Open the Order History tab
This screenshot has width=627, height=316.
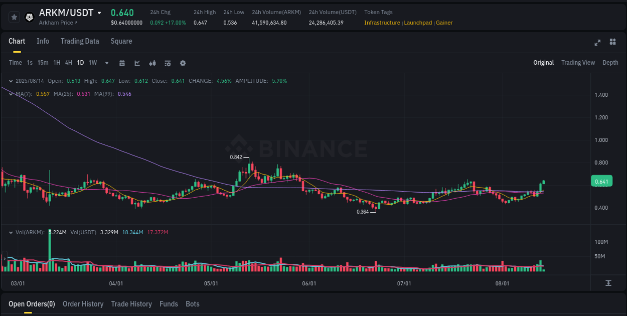click(83, 304)
